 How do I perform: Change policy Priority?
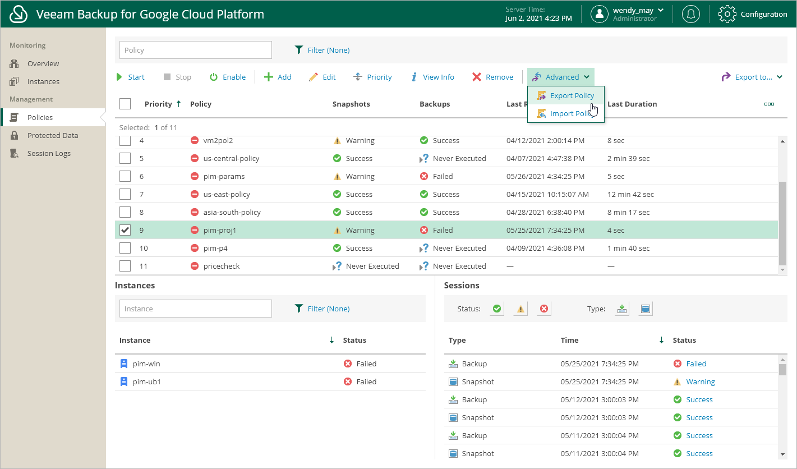372,77
